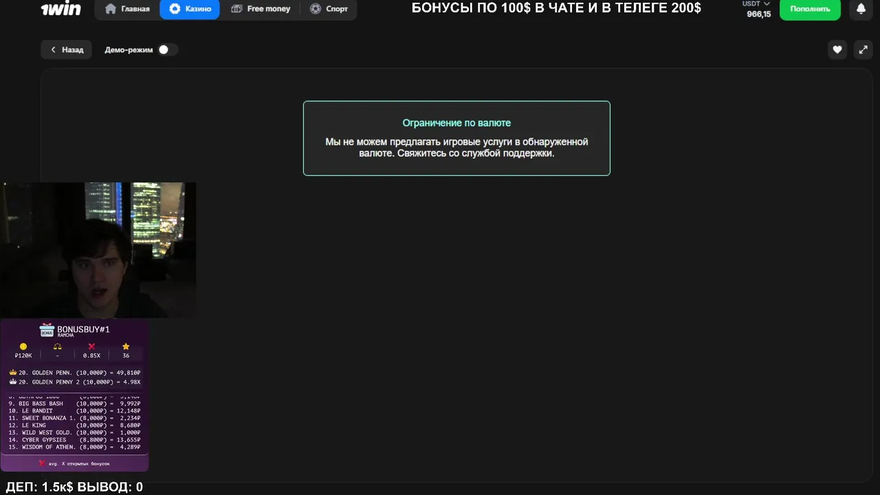The image size is (880, 495).
Task: Click the LE KING row
Action: point(74,426)
